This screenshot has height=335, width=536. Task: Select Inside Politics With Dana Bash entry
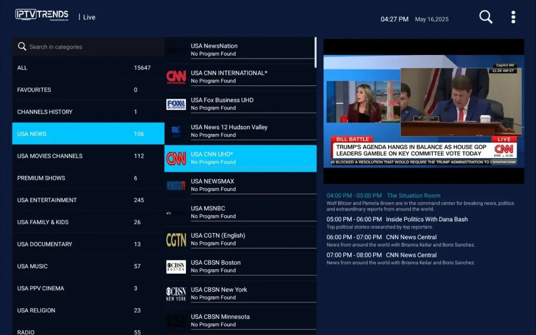pyautogui.click(x=397, y=222)
